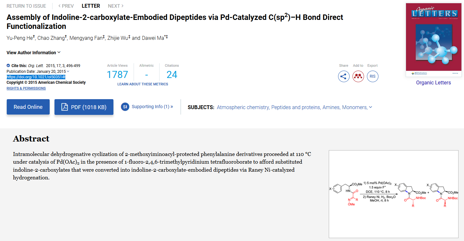Screen dimensions: 464x241
Task: Click the Cite this checkmark icon
Action: [8, 65]
